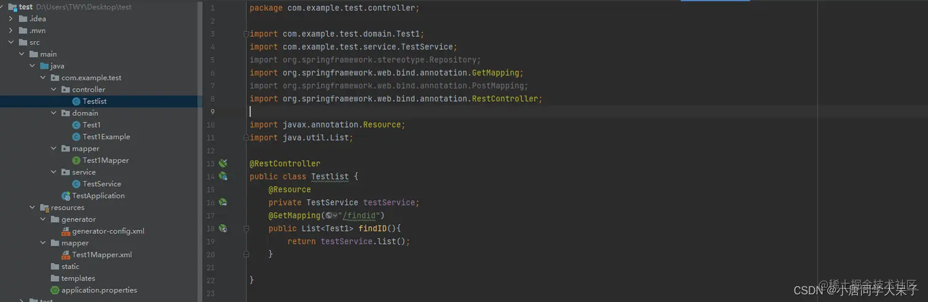The height and width of the screenshot is (302, 928).
Task: Collapse the java source folder
Action: click(x=33, y=66)
